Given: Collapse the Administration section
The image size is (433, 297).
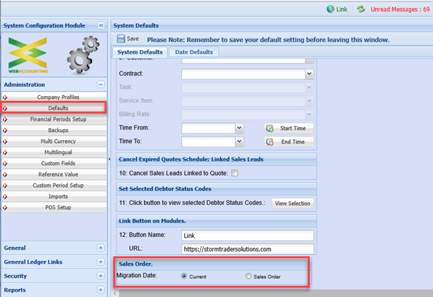Looking at the screenshot, I should (101, 85).
